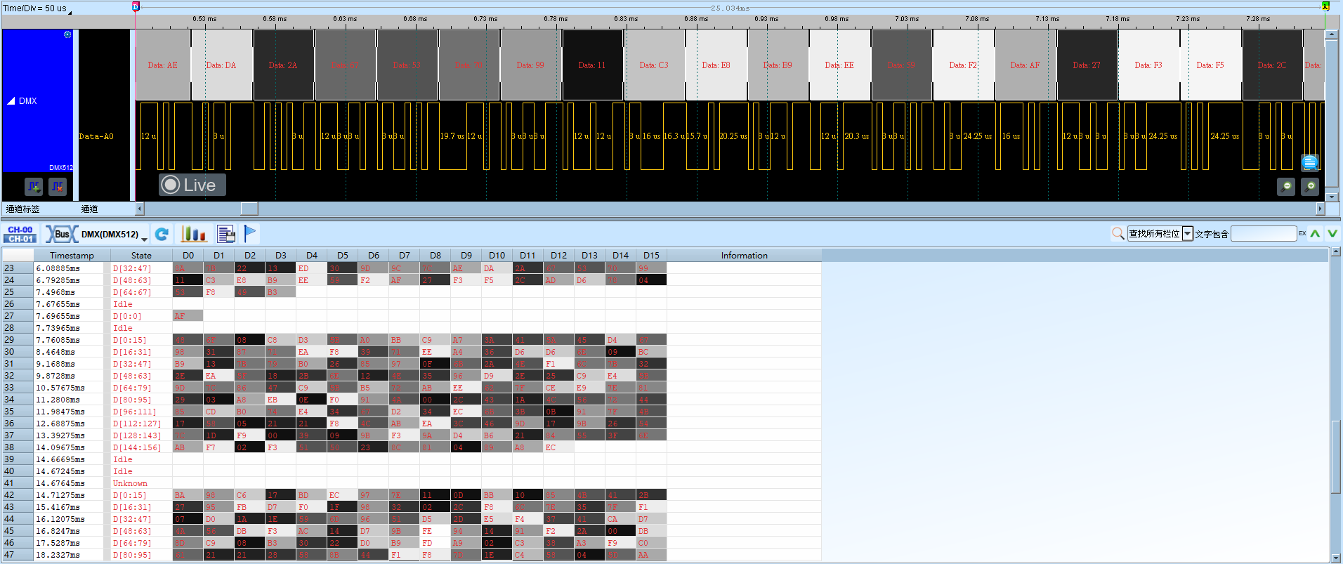Image resolution: width=1343 pixels, height=564 pixels.
Task: Open the bar chart statistics icon
Action: 193,234
